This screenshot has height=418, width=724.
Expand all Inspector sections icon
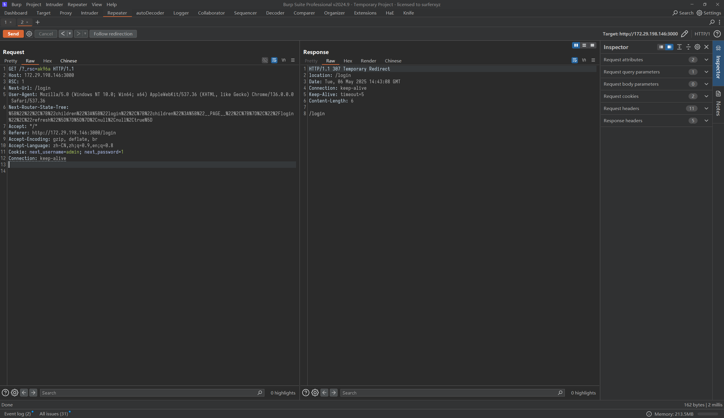click(679, 47)
